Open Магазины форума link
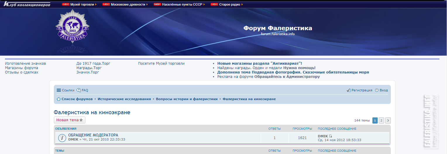The height and width of the screenshot is (154, 447). pos(22,68)
